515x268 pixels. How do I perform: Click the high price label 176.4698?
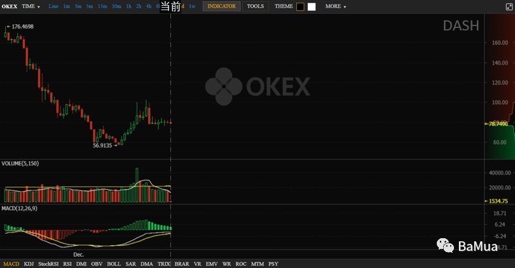pos(22,27)
